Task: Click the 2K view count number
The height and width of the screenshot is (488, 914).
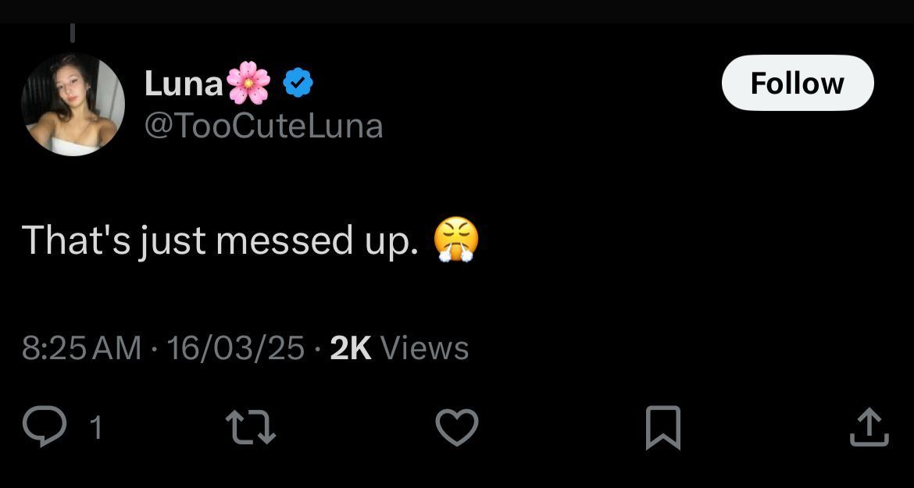Action: (350, 347)
